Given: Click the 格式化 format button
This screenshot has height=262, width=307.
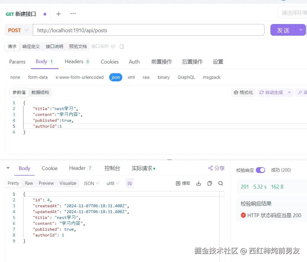Looking at the screenshot, I should pos(243,93).
